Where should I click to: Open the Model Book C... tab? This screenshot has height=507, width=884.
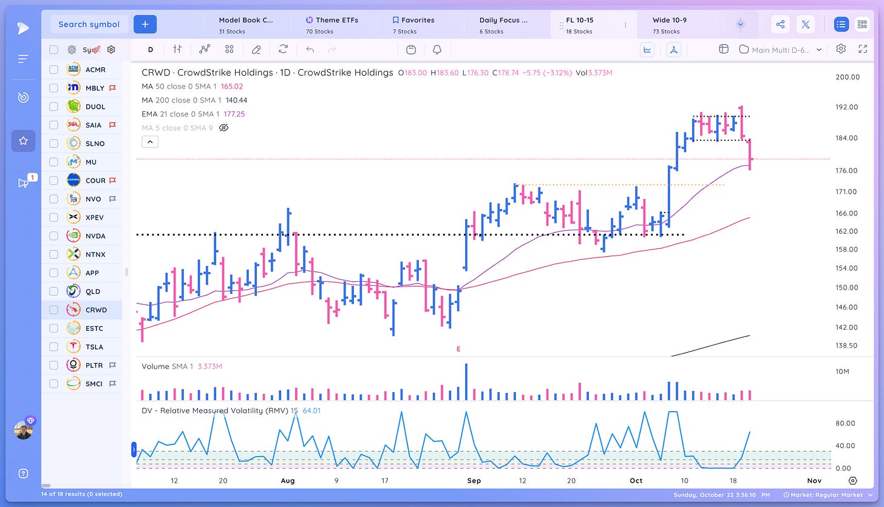(246, 25)
